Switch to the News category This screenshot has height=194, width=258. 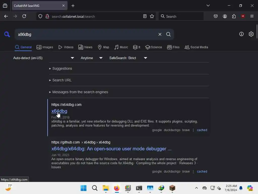(x=85, y=47)
